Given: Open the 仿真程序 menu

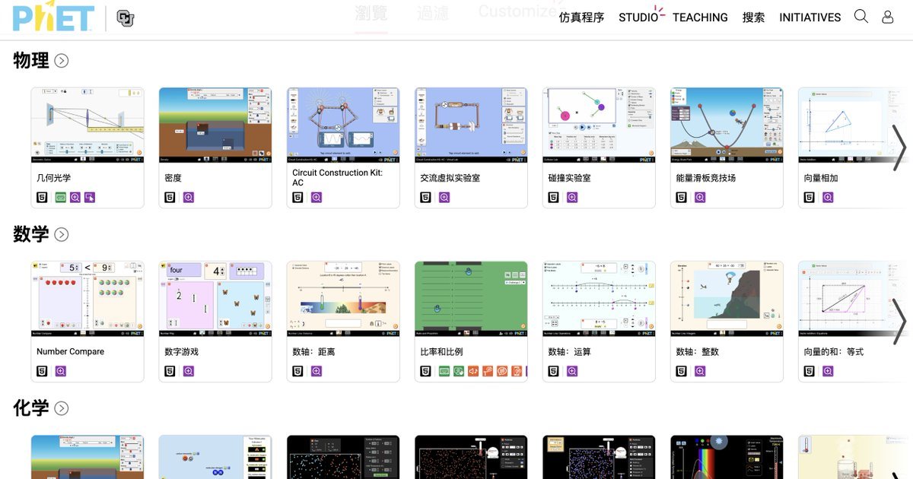Looking at the screenshot, I should [581, 17].
